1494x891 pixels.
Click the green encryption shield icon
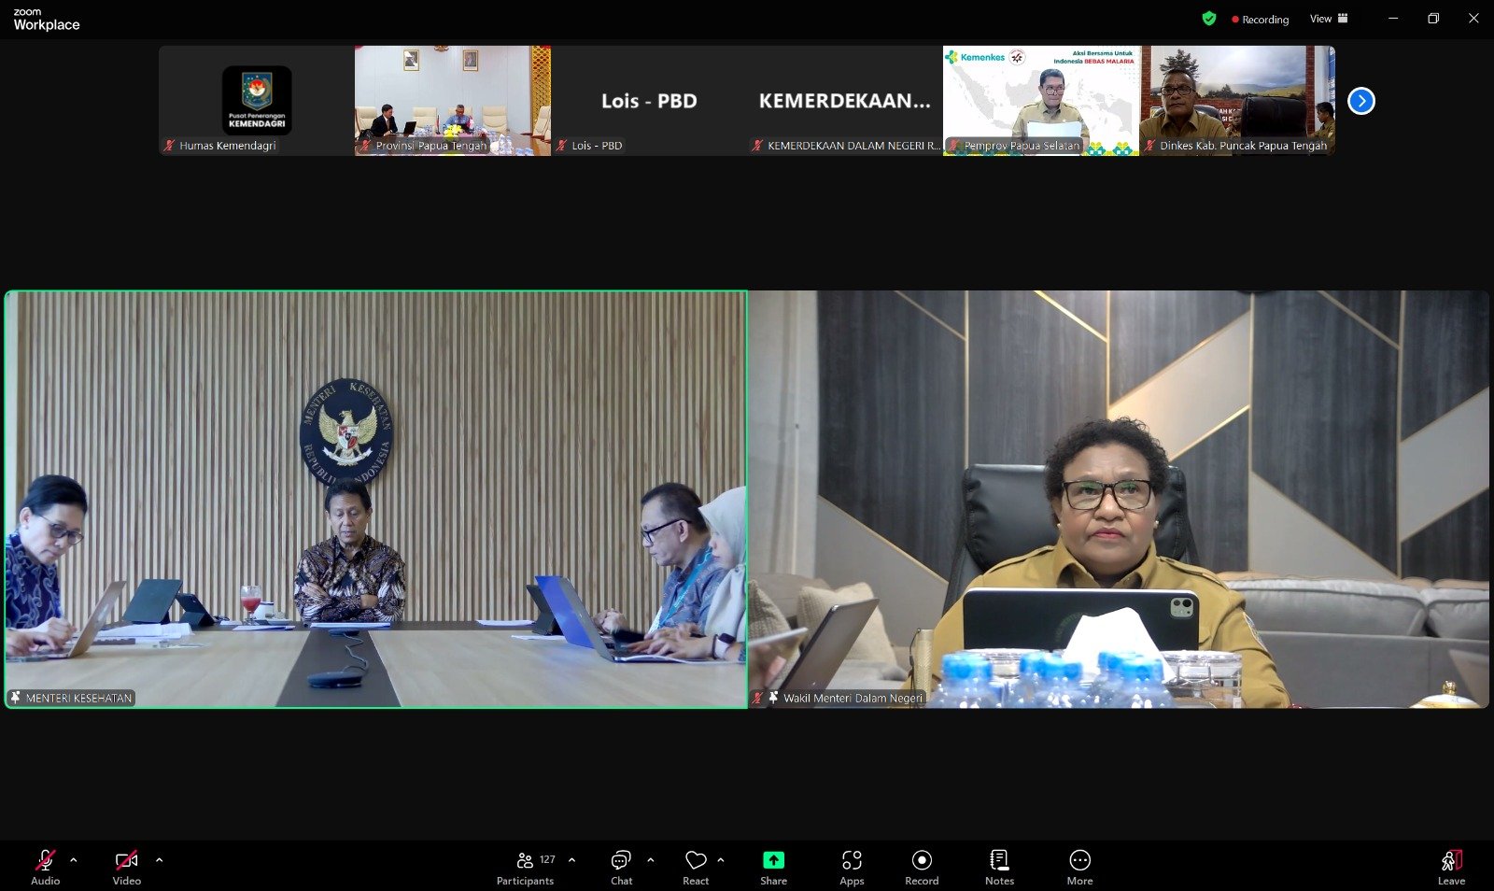[x=1209, y=19]
